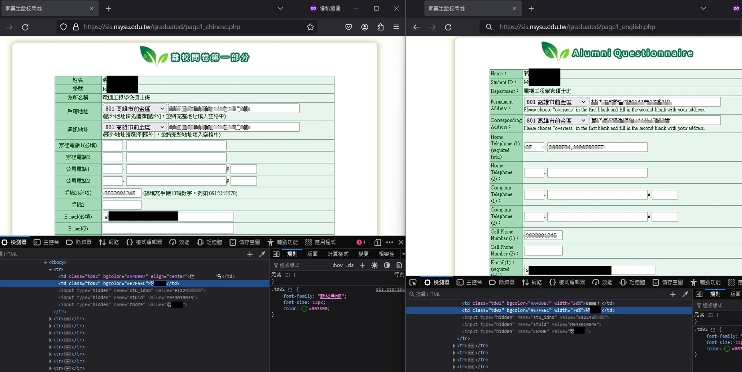The width and height of the screenshot is (742, 372).
Task: Toggle the three-pane sidebar icon in left inspector
Action: coord(276,254)
